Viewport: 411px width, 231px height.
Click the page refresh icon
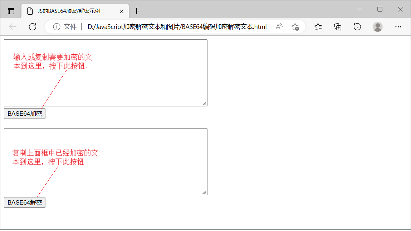pyautogui.click(x=33, y=26)
